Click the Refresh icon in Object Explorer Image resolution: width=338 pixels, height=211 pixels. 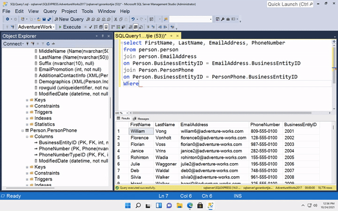48,44
